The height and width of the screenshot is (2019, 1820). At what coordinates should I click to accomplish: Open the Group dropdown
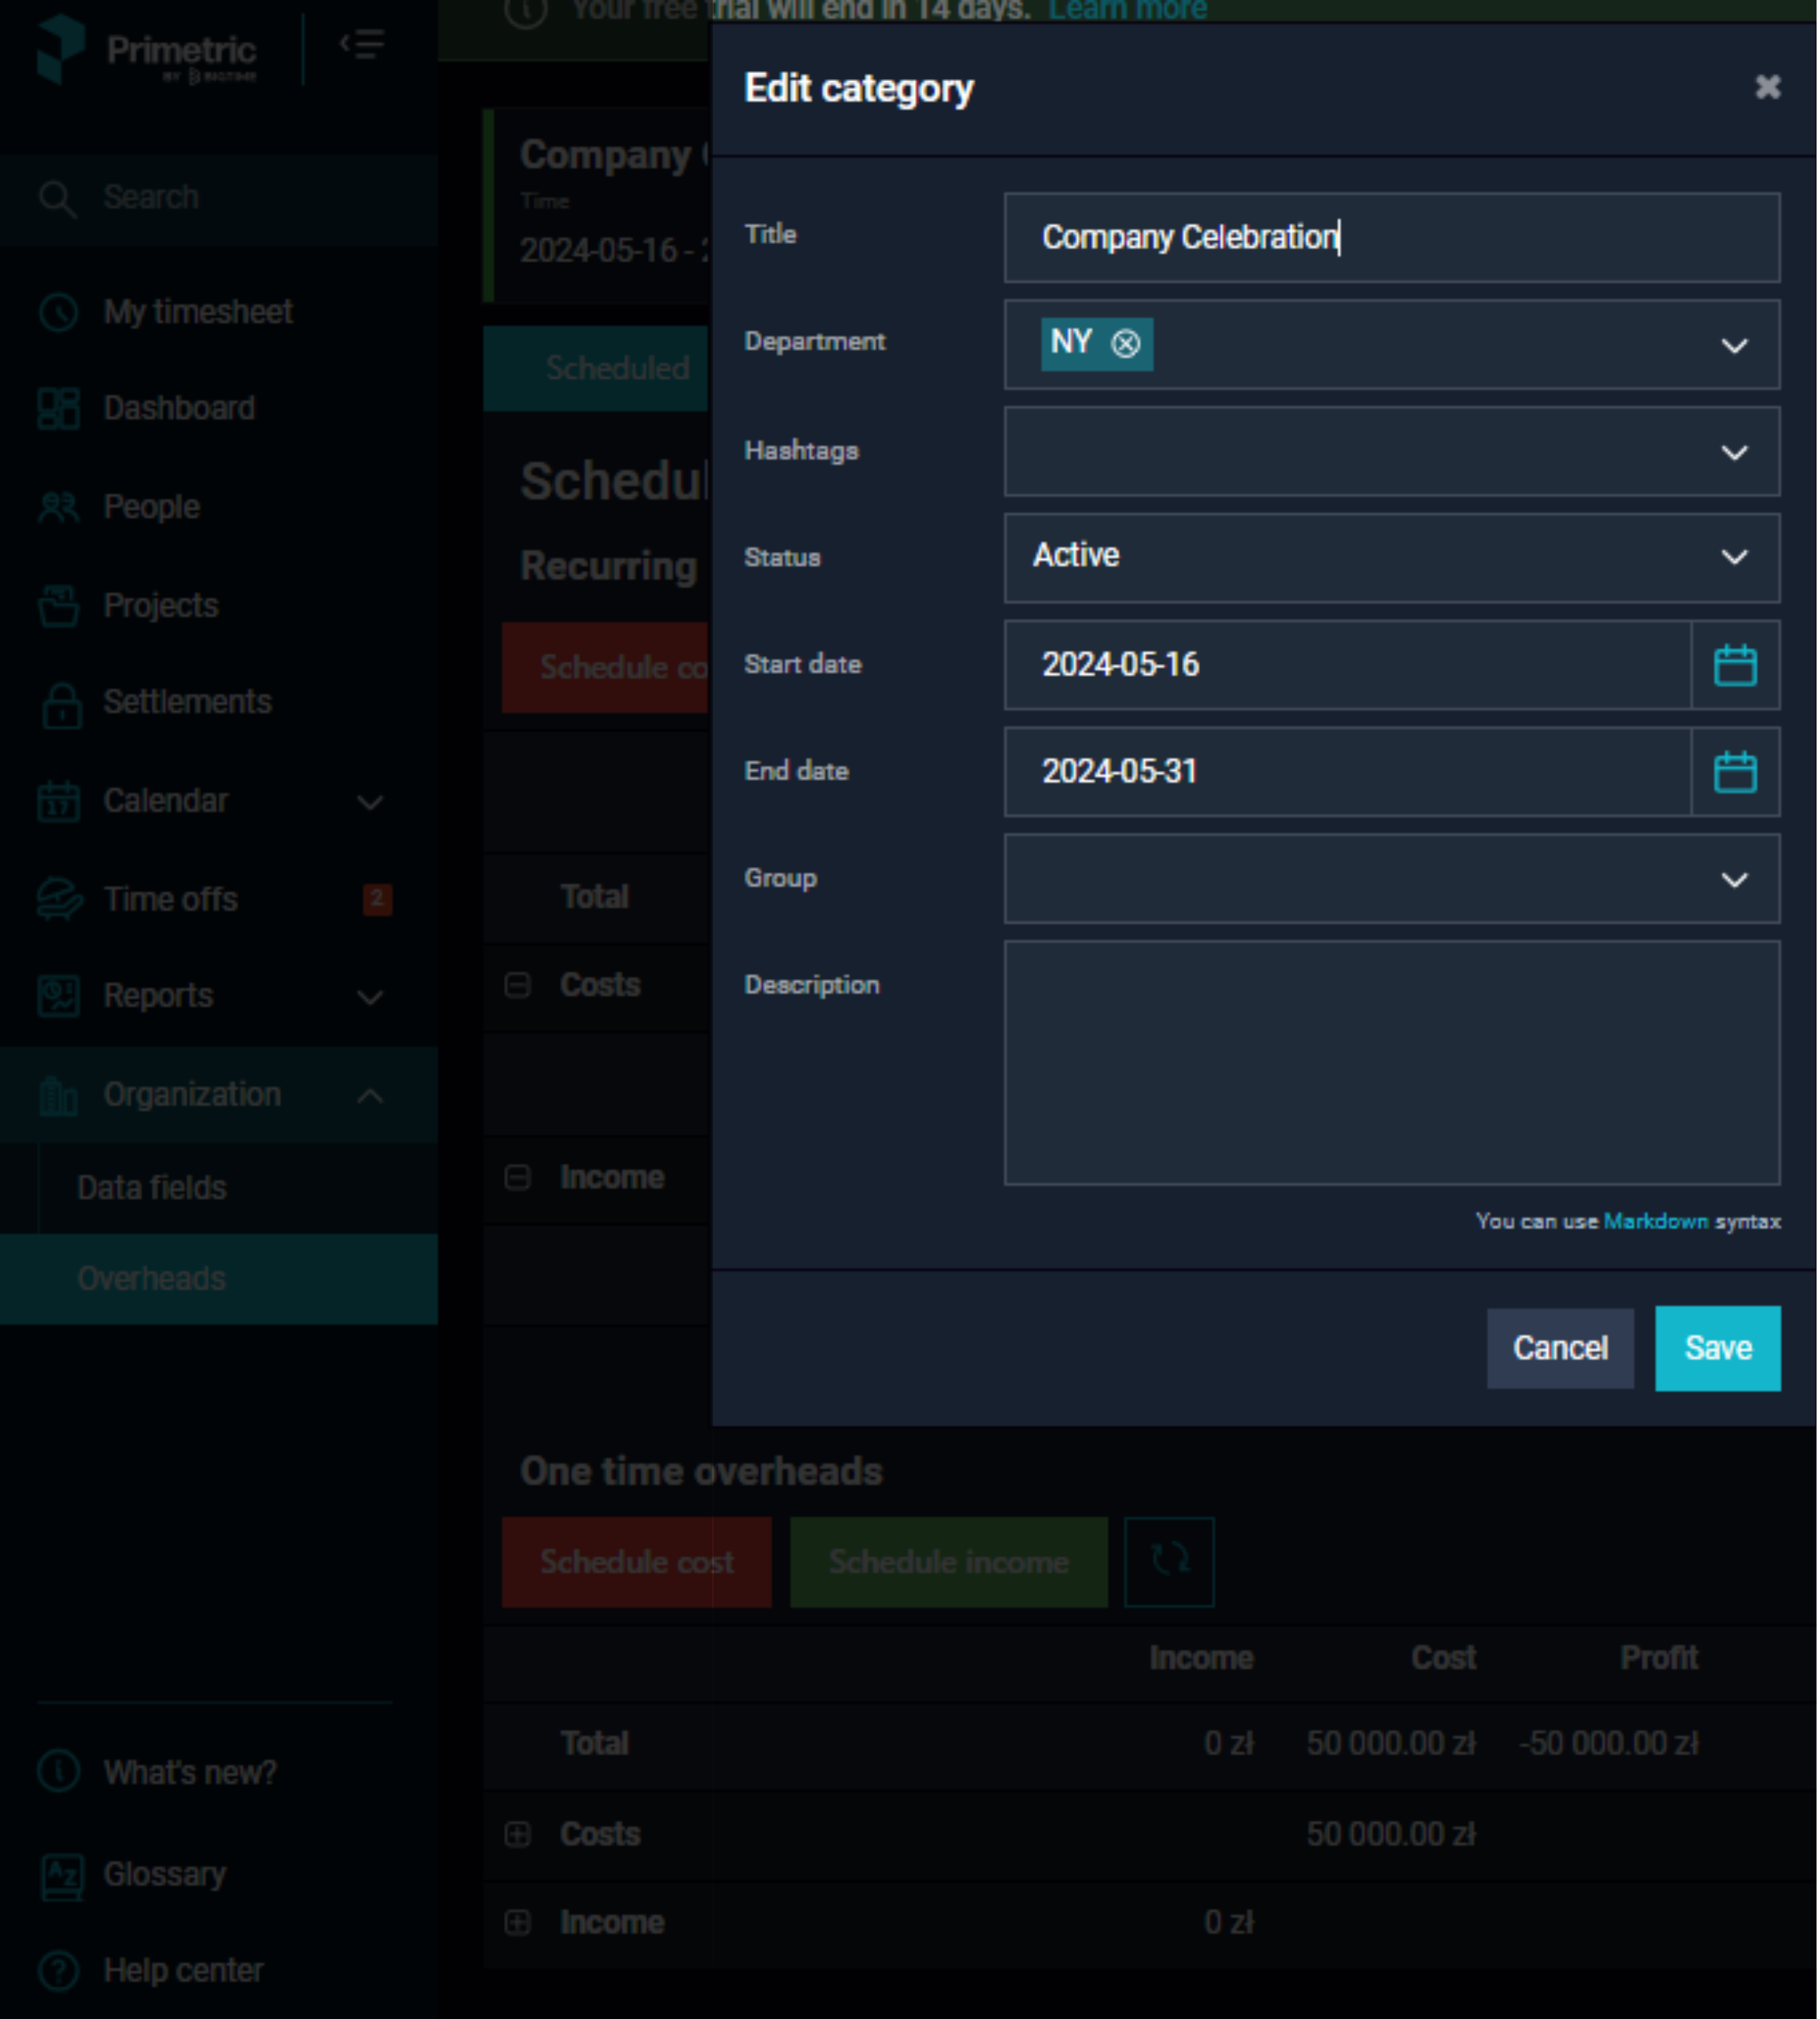click(1391, 879)
